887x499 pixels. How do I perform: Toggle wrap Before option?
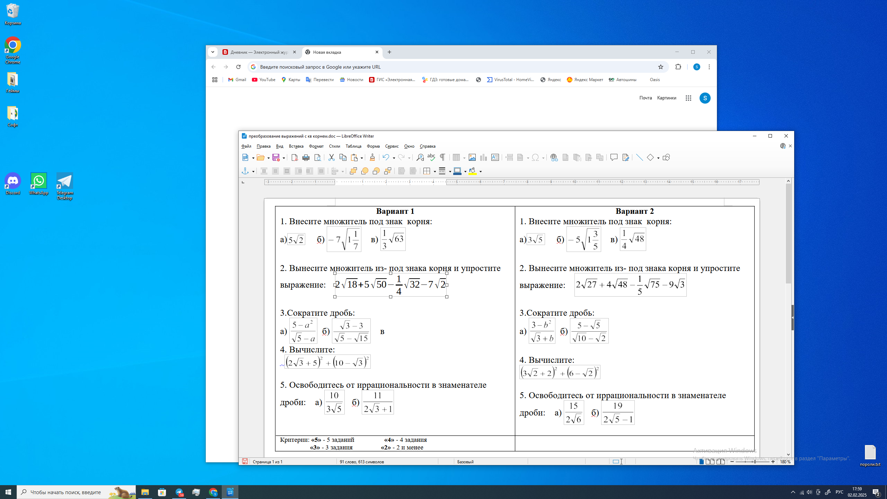298,171
